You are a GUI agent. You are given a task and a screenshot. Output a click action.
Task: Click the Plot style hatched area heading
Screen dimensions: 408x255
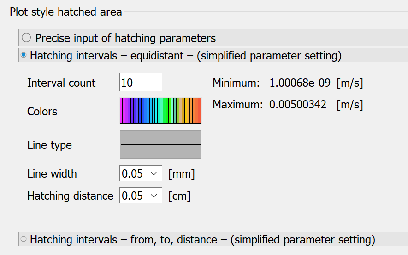(x=65, y=12)
